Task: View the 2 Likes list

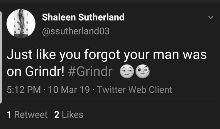Action: click(69, 115)
